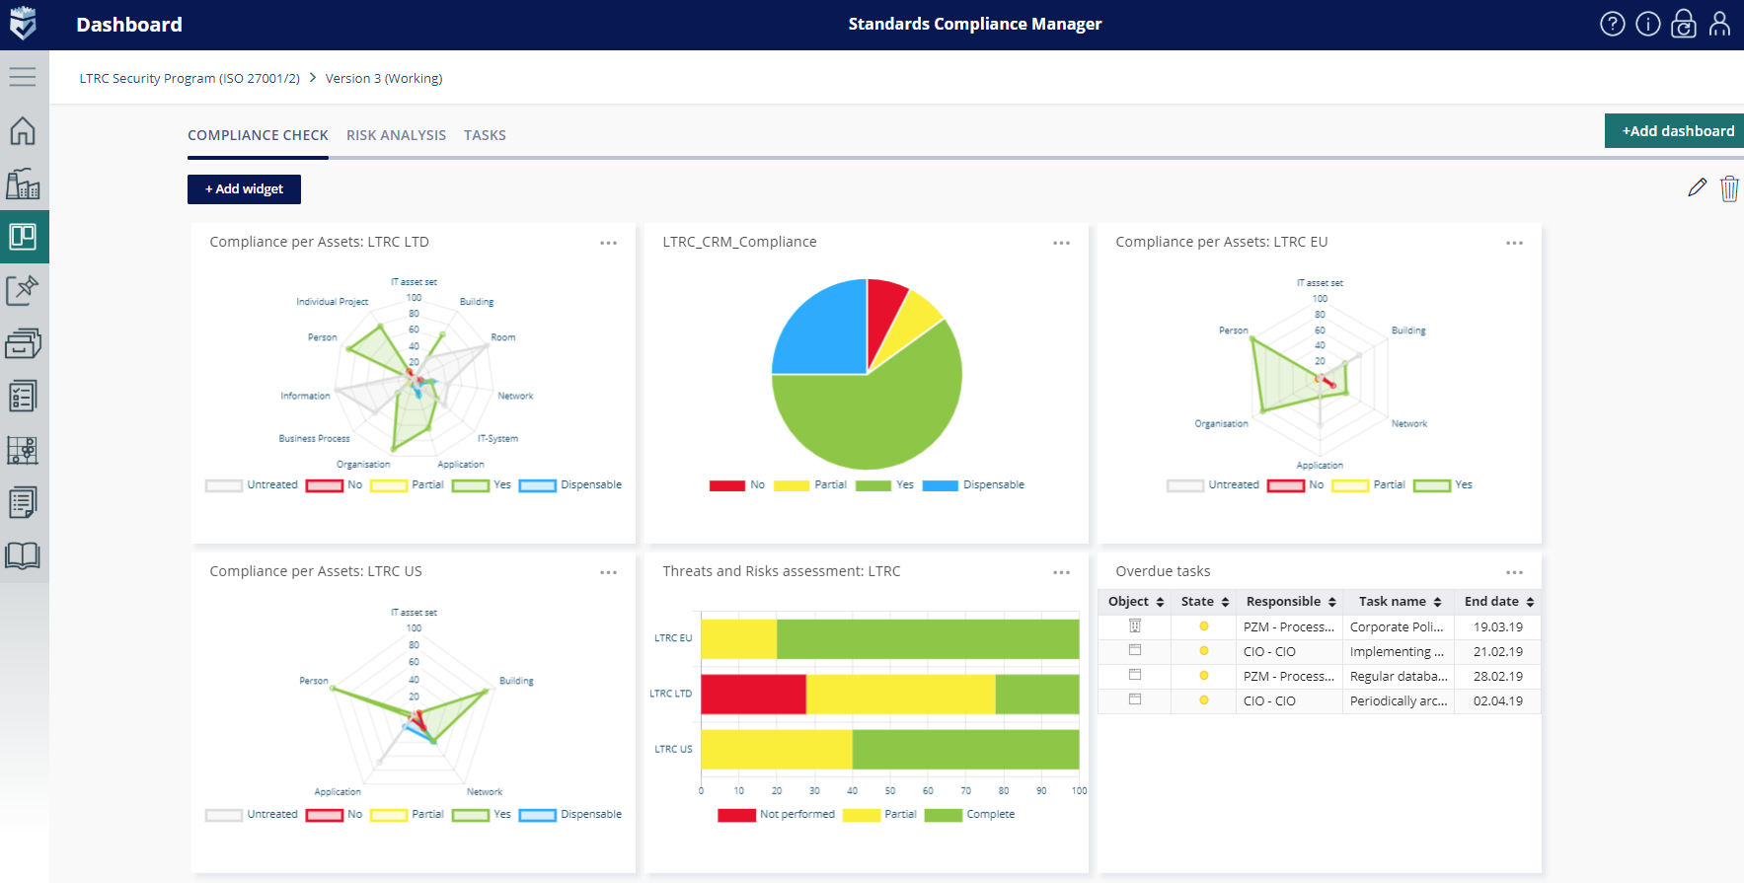
Task: Switch to the Risk Analysis tab
Action: pyautogui.click(x=396, y=135)
